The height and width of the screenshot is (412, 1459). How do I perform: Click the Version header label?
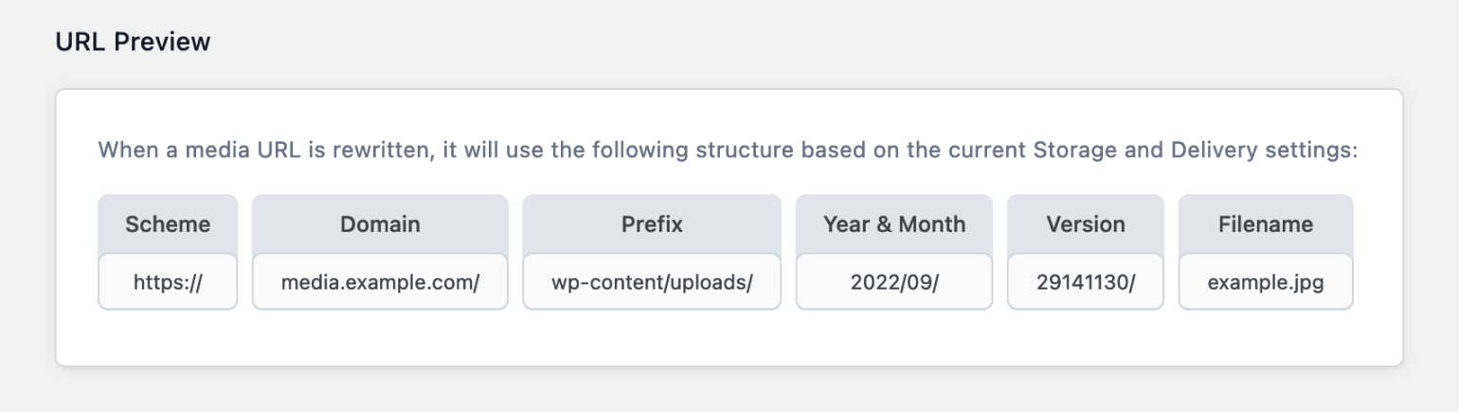pos(1086,224)
